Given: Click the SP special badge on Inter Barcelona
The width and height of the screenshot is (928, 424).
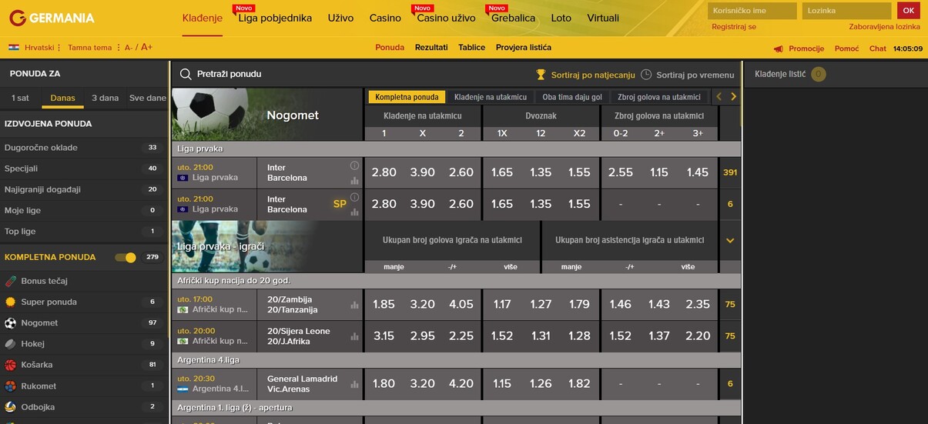Looking at the screenshot, I should click(340, 204).
